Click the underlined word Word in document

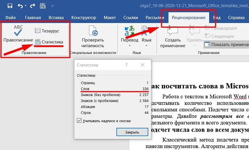pos(239,96)
